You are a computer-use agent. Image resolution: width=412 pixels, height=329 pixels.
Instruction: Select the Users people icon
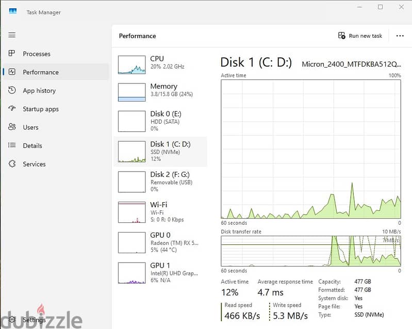12,127
